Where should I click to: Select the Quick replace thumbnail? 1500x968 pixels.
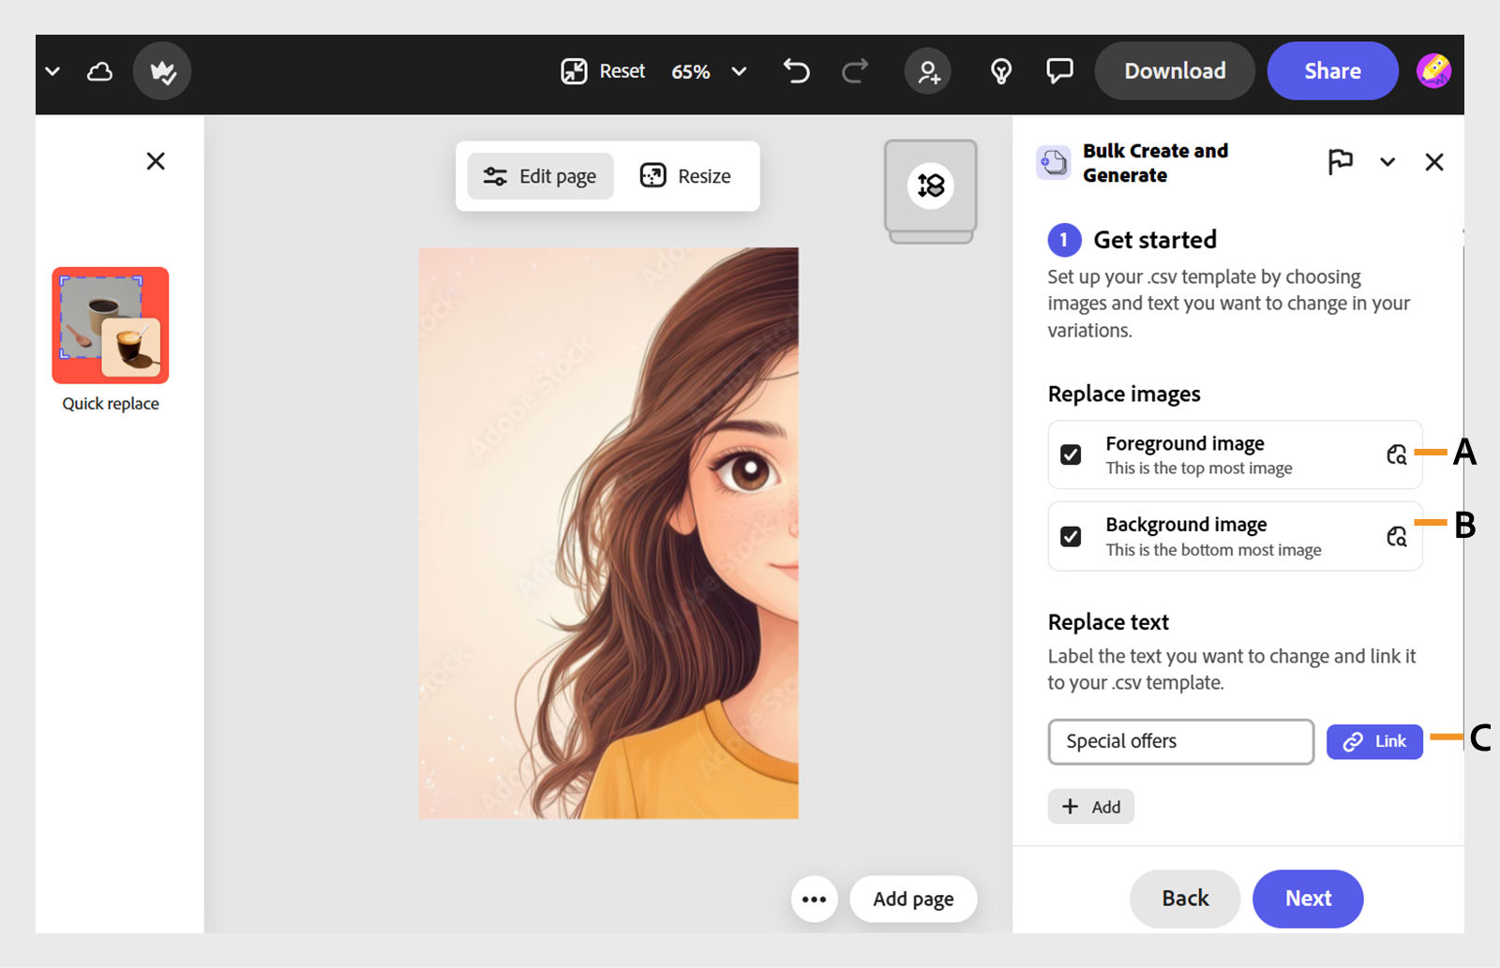[111, 325]
